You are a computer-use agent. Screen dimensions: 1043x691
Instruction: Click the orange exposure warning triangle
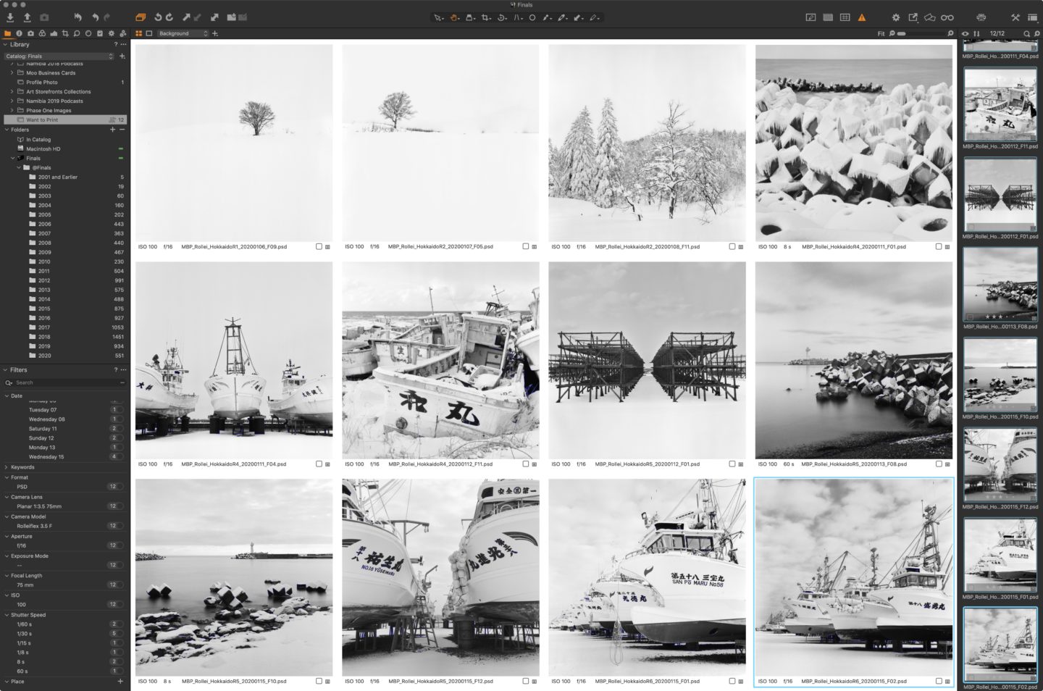click(861, 17)
